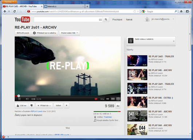Click the YouTube search magnifier button
193x140 pixels.
point(106,19)
